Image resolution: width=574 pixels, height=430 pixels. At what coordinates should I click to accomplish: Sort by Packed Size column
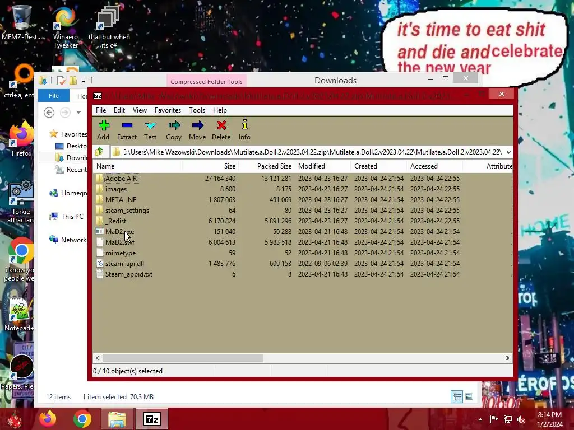(266, 166)
